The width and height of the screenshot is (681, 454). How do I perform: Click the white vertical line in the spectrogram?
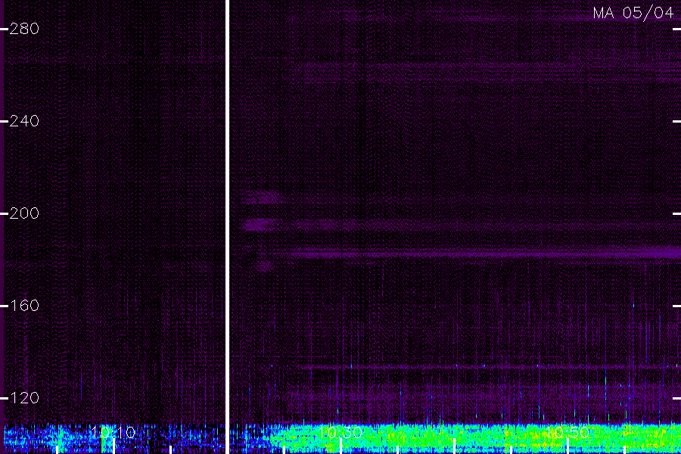227,227
